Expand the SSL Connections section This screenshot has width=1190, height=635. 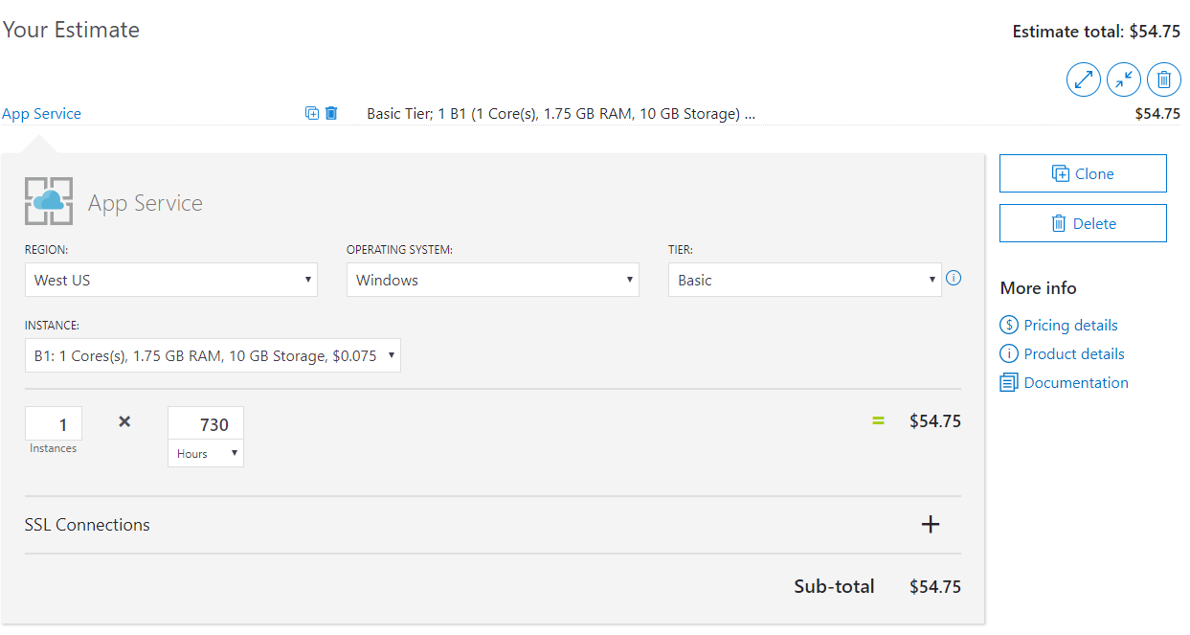pos(930,525)
